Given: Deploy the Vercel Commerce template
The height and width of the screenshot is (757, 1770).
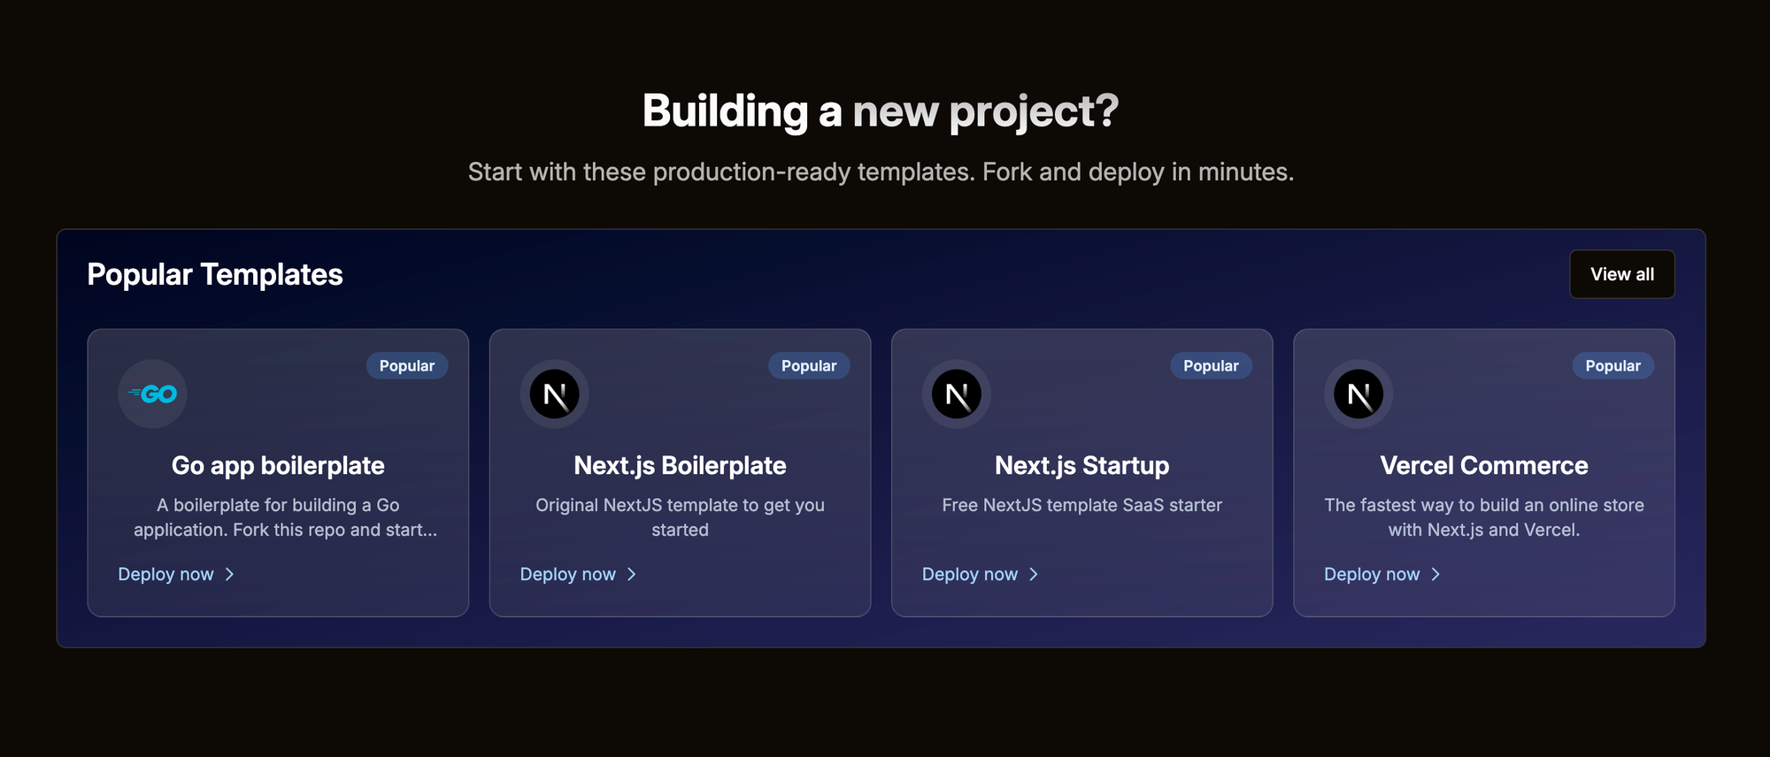Looking at the screenshot, I should (1383, 575).
